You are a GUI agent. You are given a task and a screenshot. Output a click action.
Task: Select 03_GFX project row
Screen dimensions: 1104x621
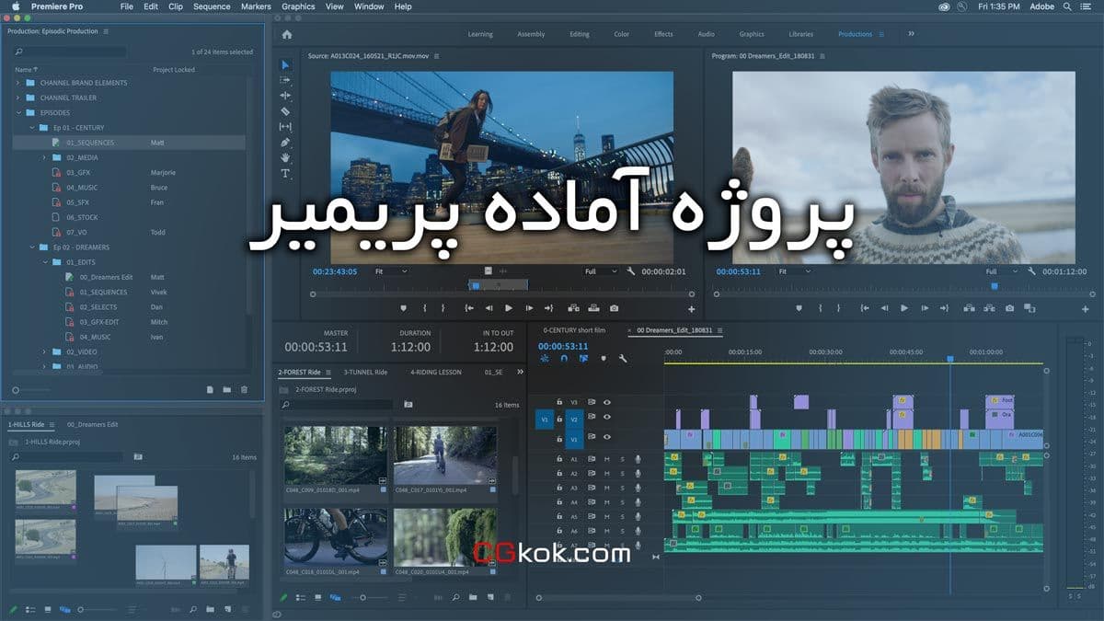coord(129,173)
